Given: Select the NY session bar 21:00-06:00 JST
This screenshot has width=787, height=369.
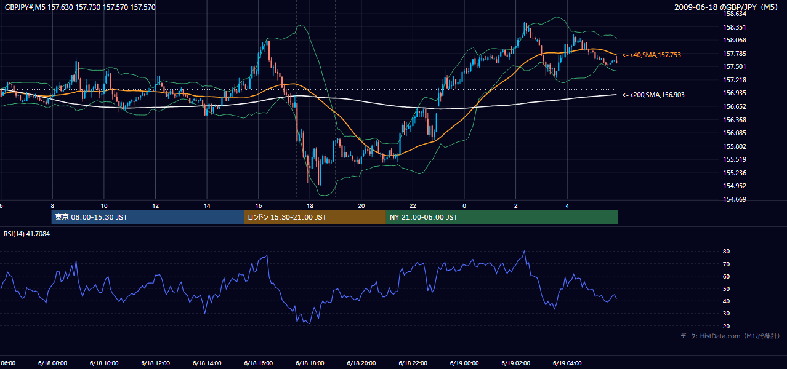Looking at the screenshot, I should click(x=502, y=217).
